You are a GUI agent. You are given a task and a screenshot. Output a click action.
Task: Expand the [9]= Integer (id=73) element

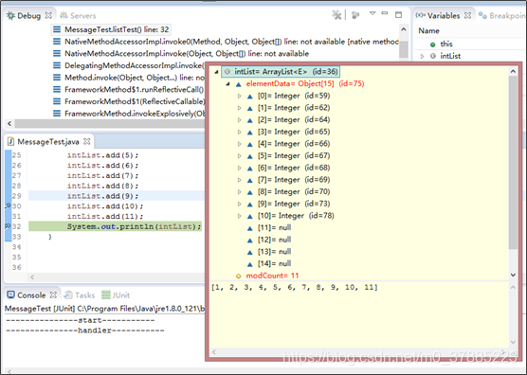click(x=239, y=204)
